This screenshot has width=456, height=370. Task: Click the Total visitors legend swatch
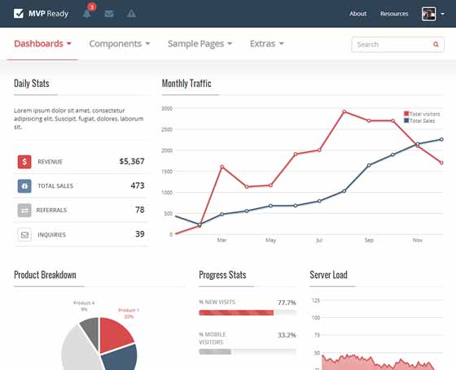pos(406,114)
